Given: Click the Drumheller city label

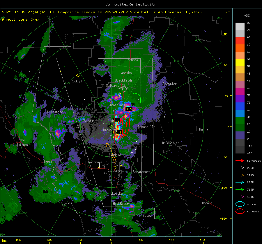Looking at the screenshot, I should tap(171, 143).
